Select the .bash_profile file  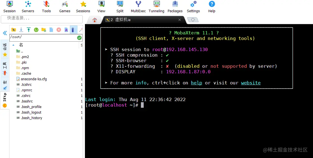coord(29,107)
